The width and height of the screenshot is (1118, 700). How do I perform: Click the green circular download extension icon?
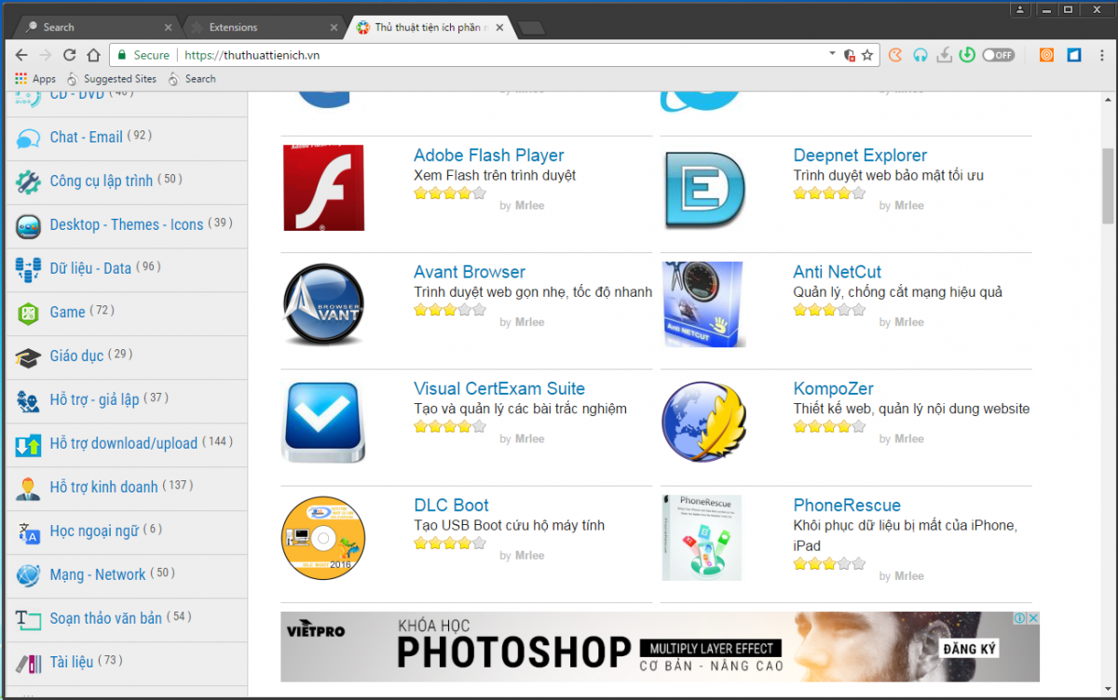[x=967, y=55]
